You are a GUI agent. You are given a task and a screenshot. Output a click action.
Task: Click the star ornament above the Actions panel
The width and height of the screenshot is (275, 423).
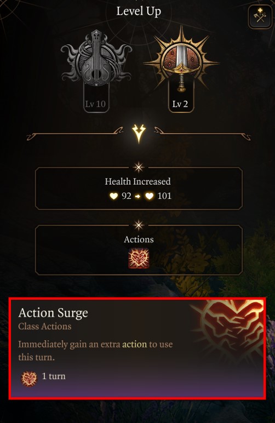[139, 225]
